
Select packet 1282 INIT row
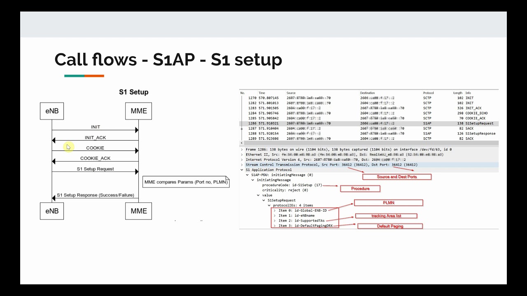click(369, 103)
